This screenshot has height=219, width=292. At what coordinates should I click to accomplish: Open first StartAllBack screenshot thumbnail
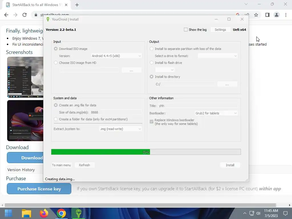[x=25, y=77]
